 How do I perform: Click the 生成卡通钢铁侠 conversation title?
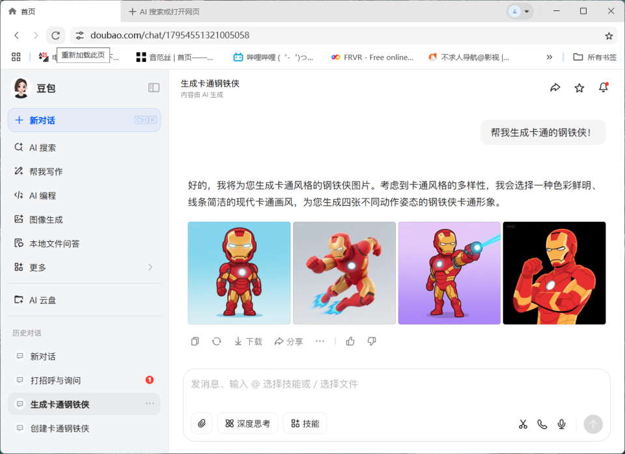click(x=210, y=84)
